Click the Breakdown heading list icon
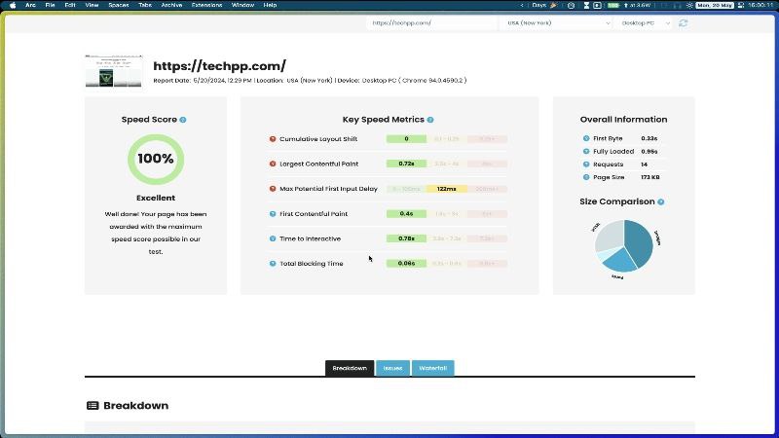This screenshot has width=779, height=438. coord(93,406)
